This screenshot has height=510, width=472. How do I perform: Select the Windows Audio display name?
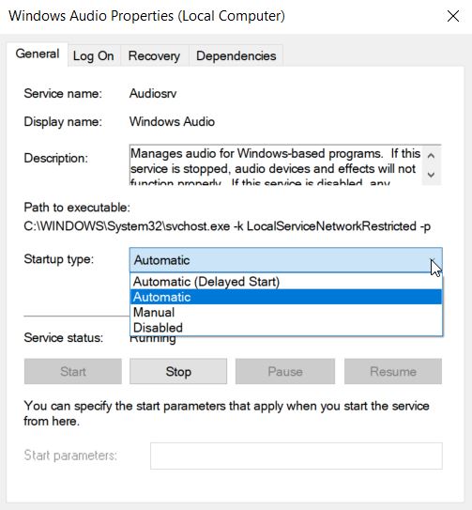click(172, 122)
